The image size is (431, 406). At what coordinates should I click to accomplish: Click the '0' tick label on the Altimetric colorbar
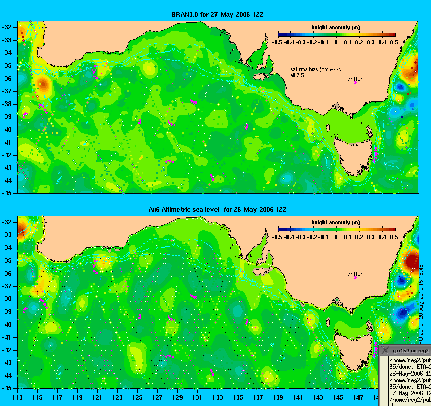(336, 237)
